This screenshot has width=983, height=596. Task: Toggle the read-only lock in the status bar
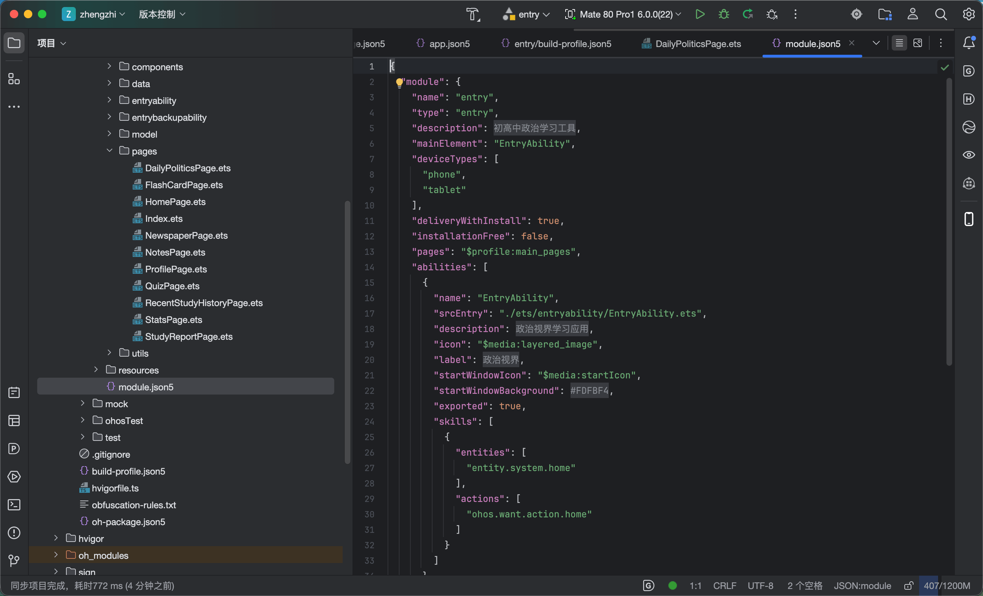909,585
